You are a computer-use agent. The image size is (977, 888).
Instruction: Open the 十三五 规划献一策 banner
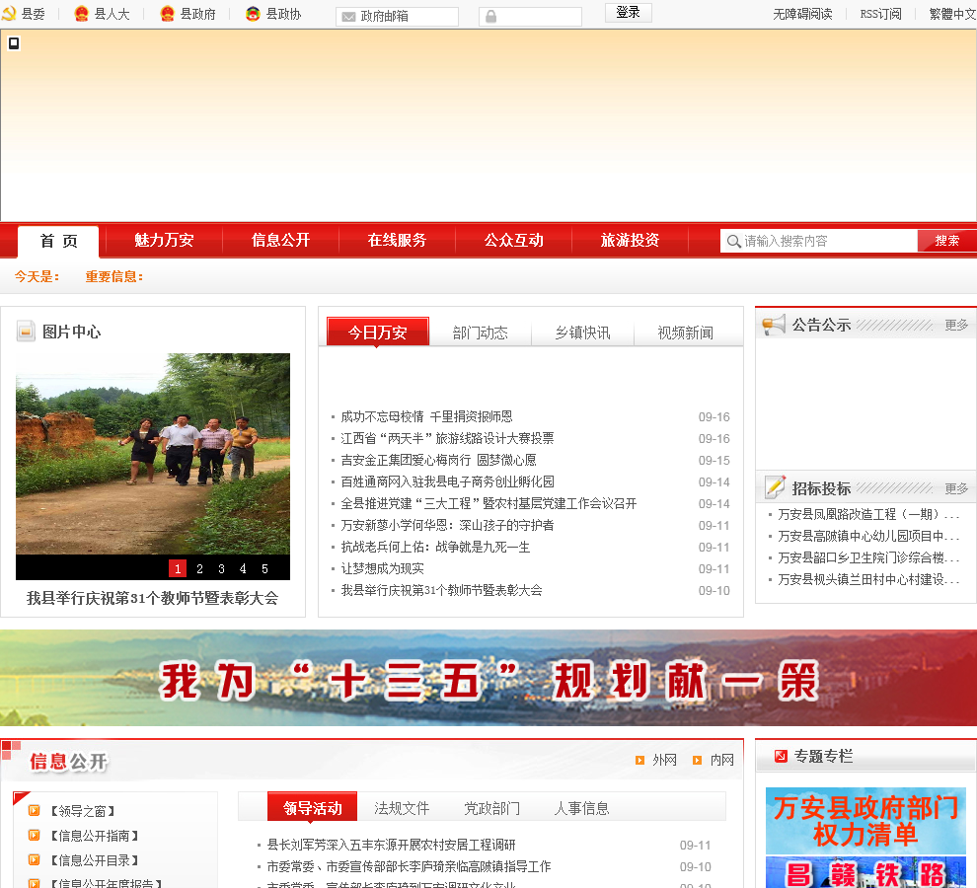click(x=488, y=679)
